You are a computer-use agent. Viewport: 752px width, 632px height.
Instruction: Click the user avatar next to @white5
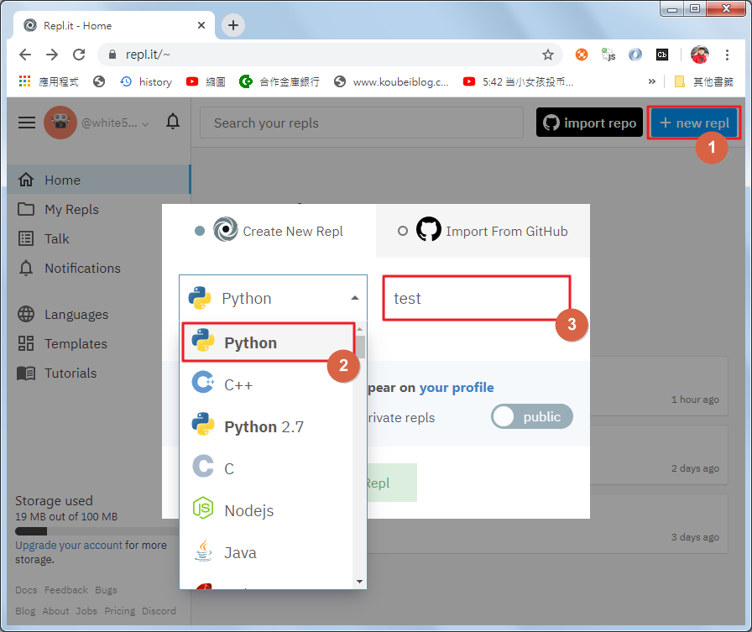pyautogui.click(x=60, y=122)
